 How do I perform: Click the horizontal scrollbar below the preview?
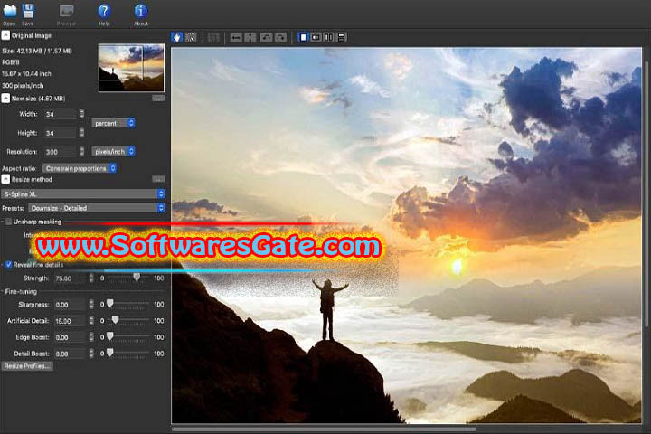(x=324, y=429)
